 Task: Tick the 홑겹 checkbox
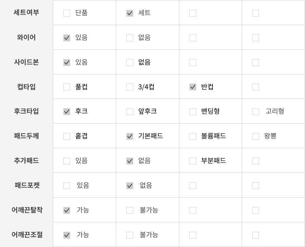[67, 136]
